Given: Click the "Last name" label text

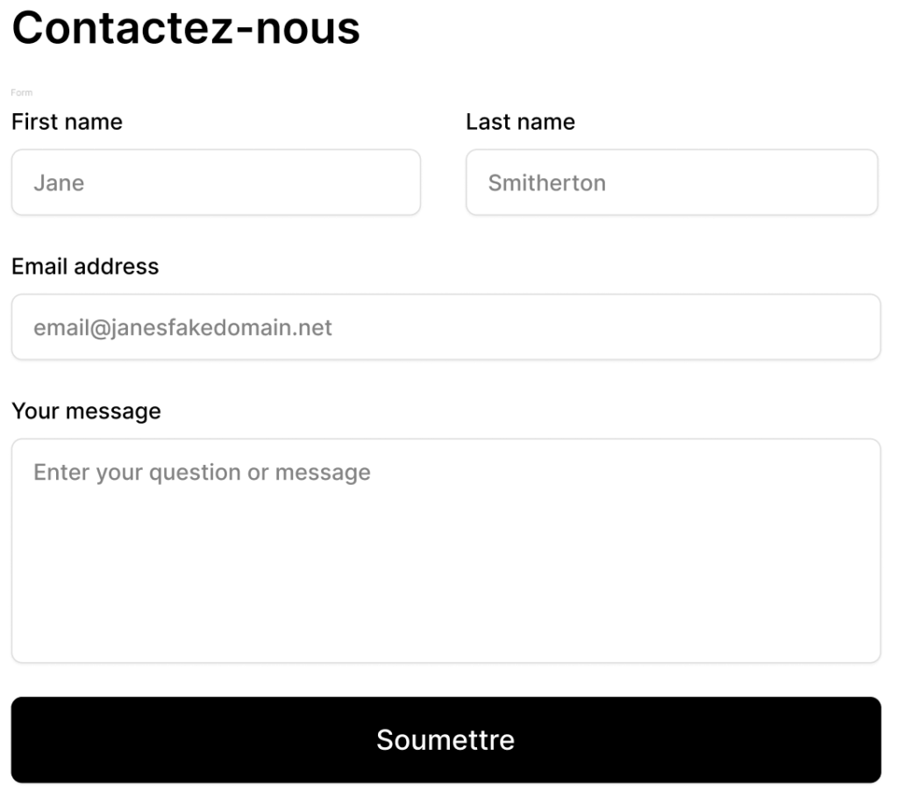Looking at the screenshot, I should pyautogui.click(x=520, y=122).
